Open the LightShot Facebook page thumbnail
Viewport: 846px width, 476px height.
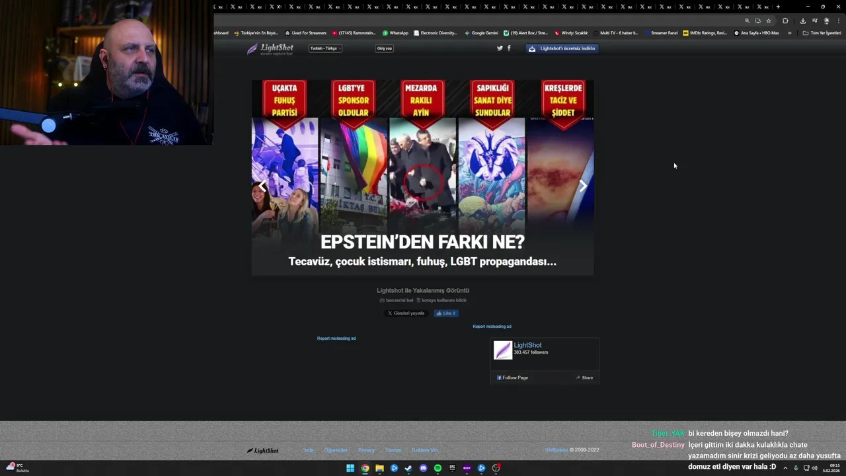coord(503,350)
